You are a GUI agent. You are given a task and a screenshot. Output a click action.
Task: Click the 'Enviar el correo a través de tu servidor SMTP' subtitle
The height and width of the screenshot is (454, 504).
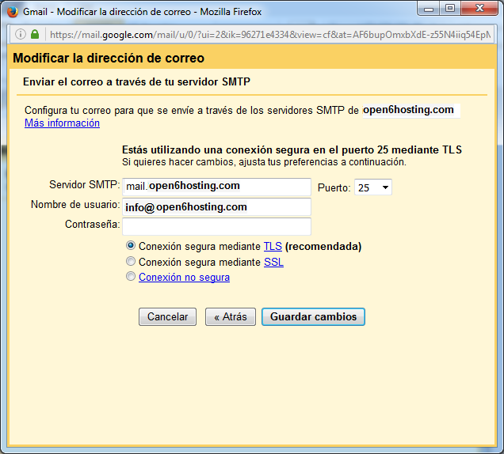coord(136,81)
